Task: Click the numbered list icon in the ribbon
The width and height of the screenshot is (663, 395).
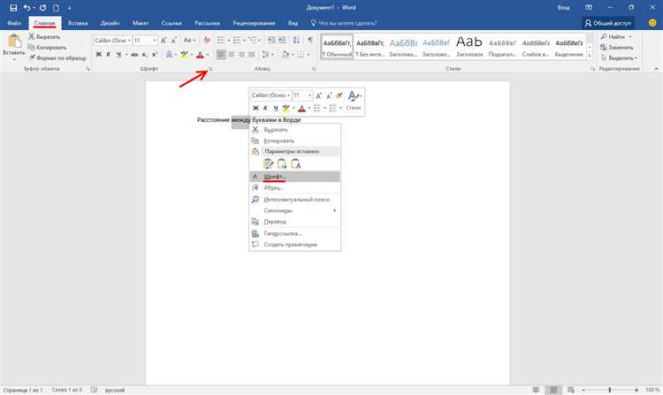Action: point(237,40)
